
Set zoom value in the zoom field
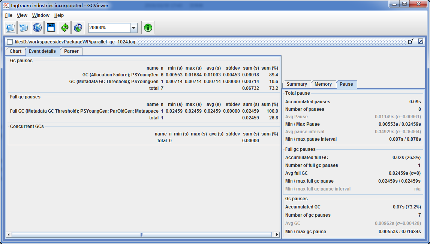109,27
